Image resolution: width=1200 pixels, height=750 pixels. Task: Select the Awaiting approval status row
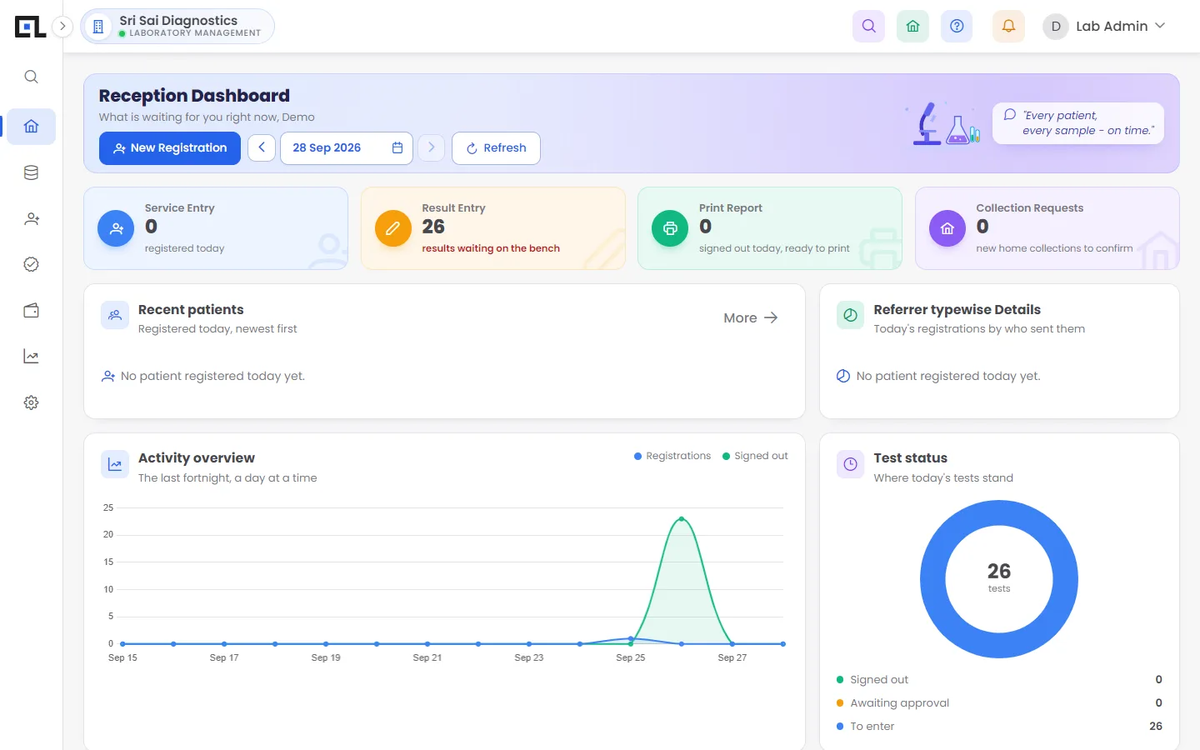point(999,702)
